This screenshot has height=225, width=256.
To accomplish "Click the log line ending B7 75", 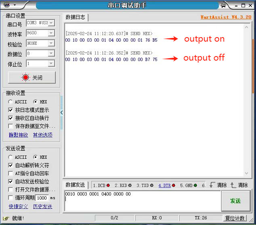I will (111, 59).
